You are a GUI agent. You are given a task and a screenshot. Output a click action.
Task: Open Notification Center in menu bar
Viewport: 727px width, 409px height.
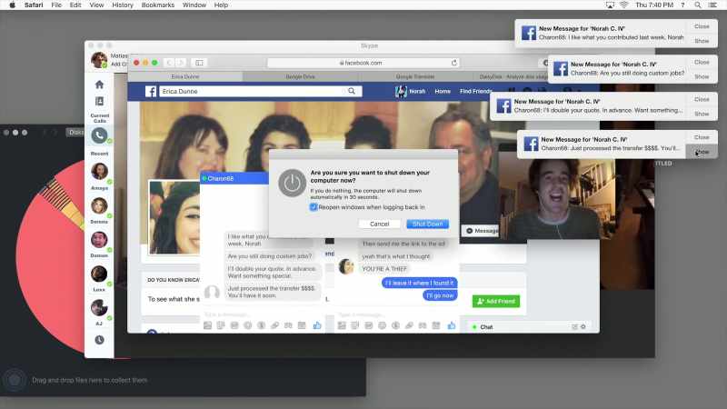[712, 5]
